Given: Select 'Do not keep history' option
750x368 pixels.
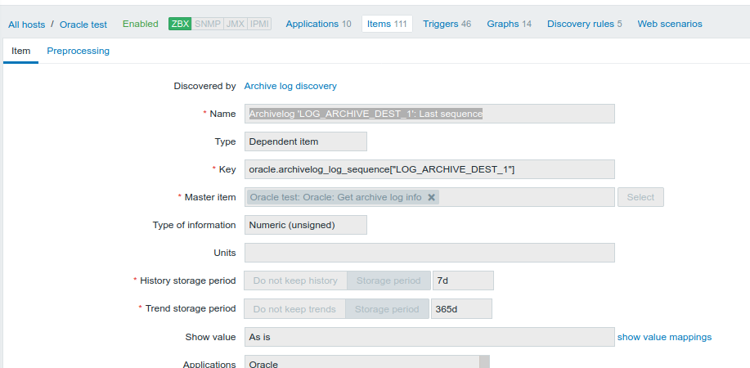Looking at the screenshot, I should pos(295,280).
